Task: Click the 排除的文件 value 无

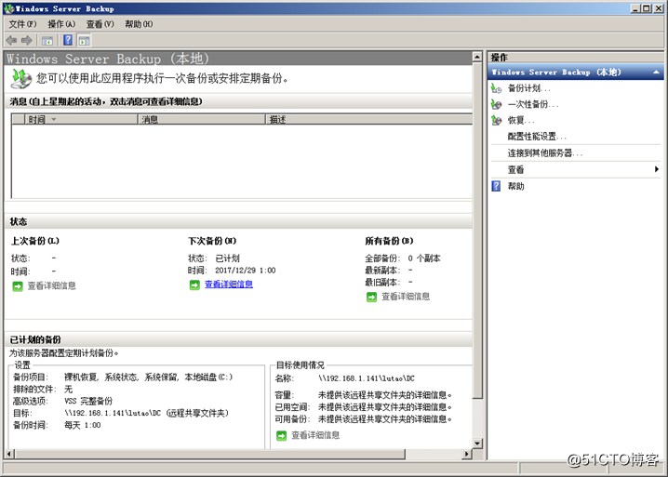Action: (68, 390)
